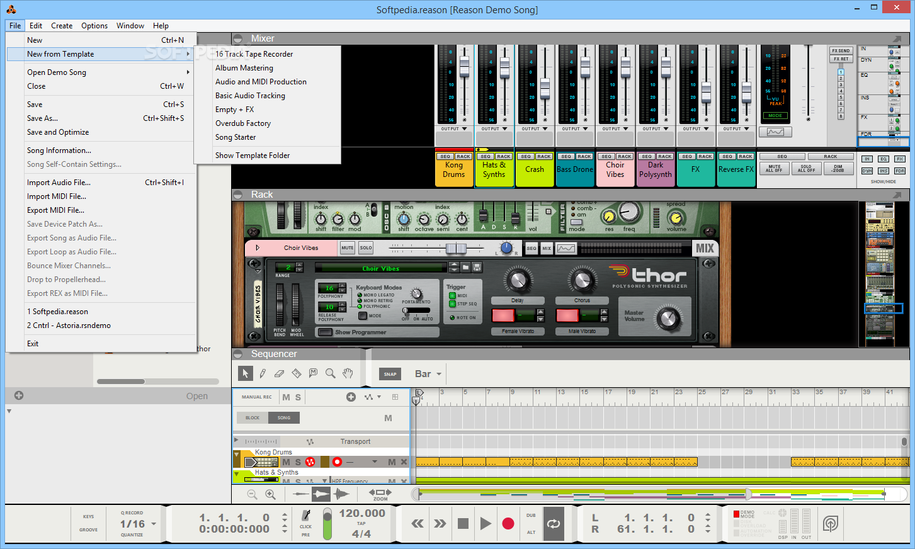Toggle the metronome click icon

(x=306, y=515)
